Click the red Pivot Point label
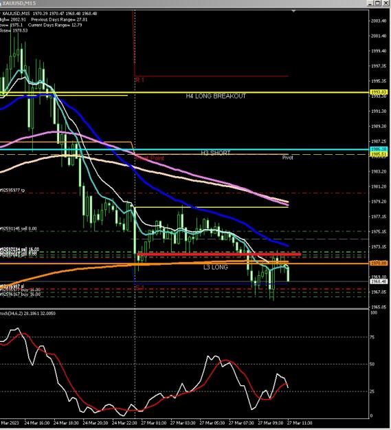This screenshot has width=391, height=430. (150, 158)
